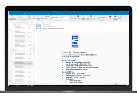Open the Affichage ribbon tab

click(20, 14)
